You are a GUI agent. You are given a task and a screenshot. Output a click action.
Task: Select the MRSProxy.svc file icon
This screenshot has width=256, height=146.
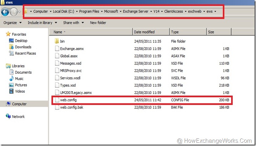pyautogui.click(x=57, y=70)
